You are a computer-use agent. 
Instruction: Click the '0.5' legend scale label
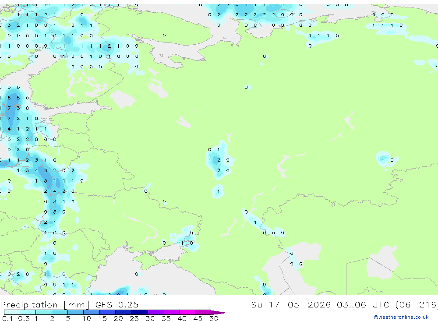click(x=24, y=318)
